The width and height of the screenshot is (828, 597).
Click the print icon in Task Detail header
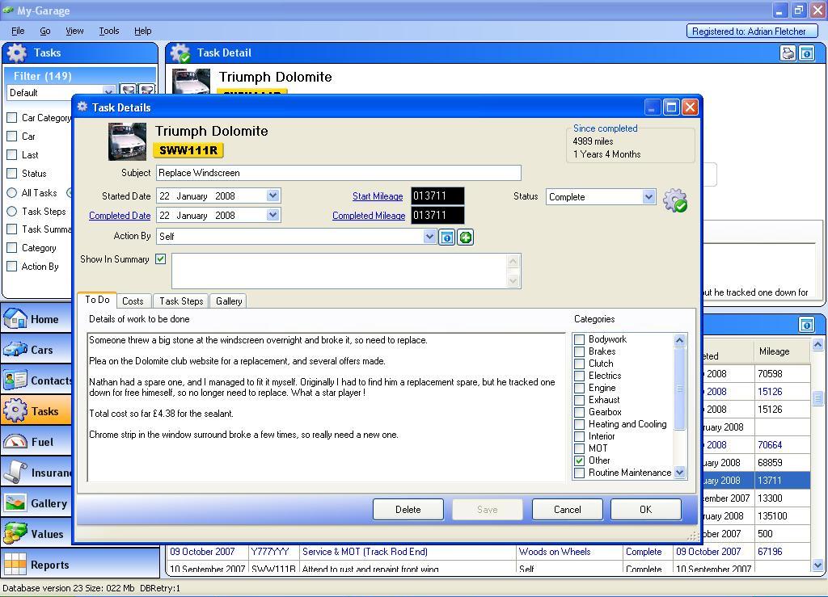tap(788, 53)
